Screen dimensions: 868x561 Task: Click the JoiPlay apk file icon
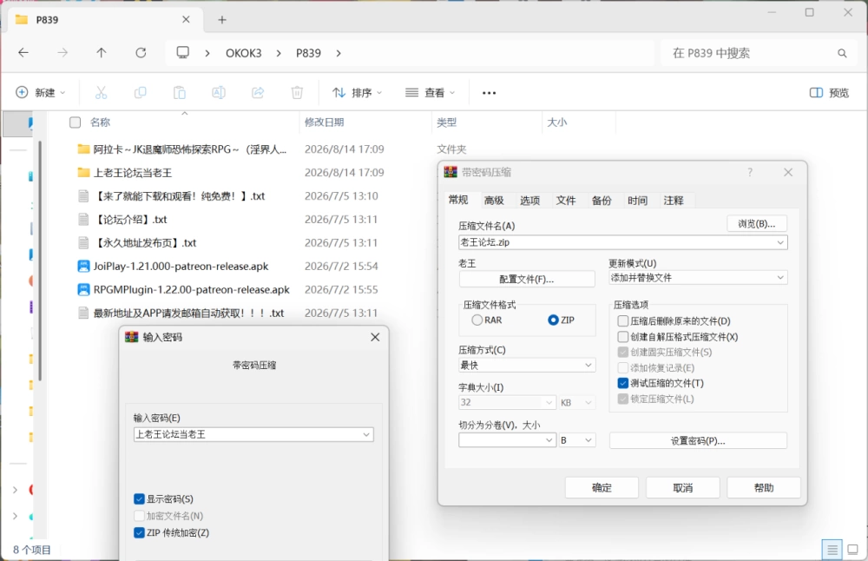83,267
